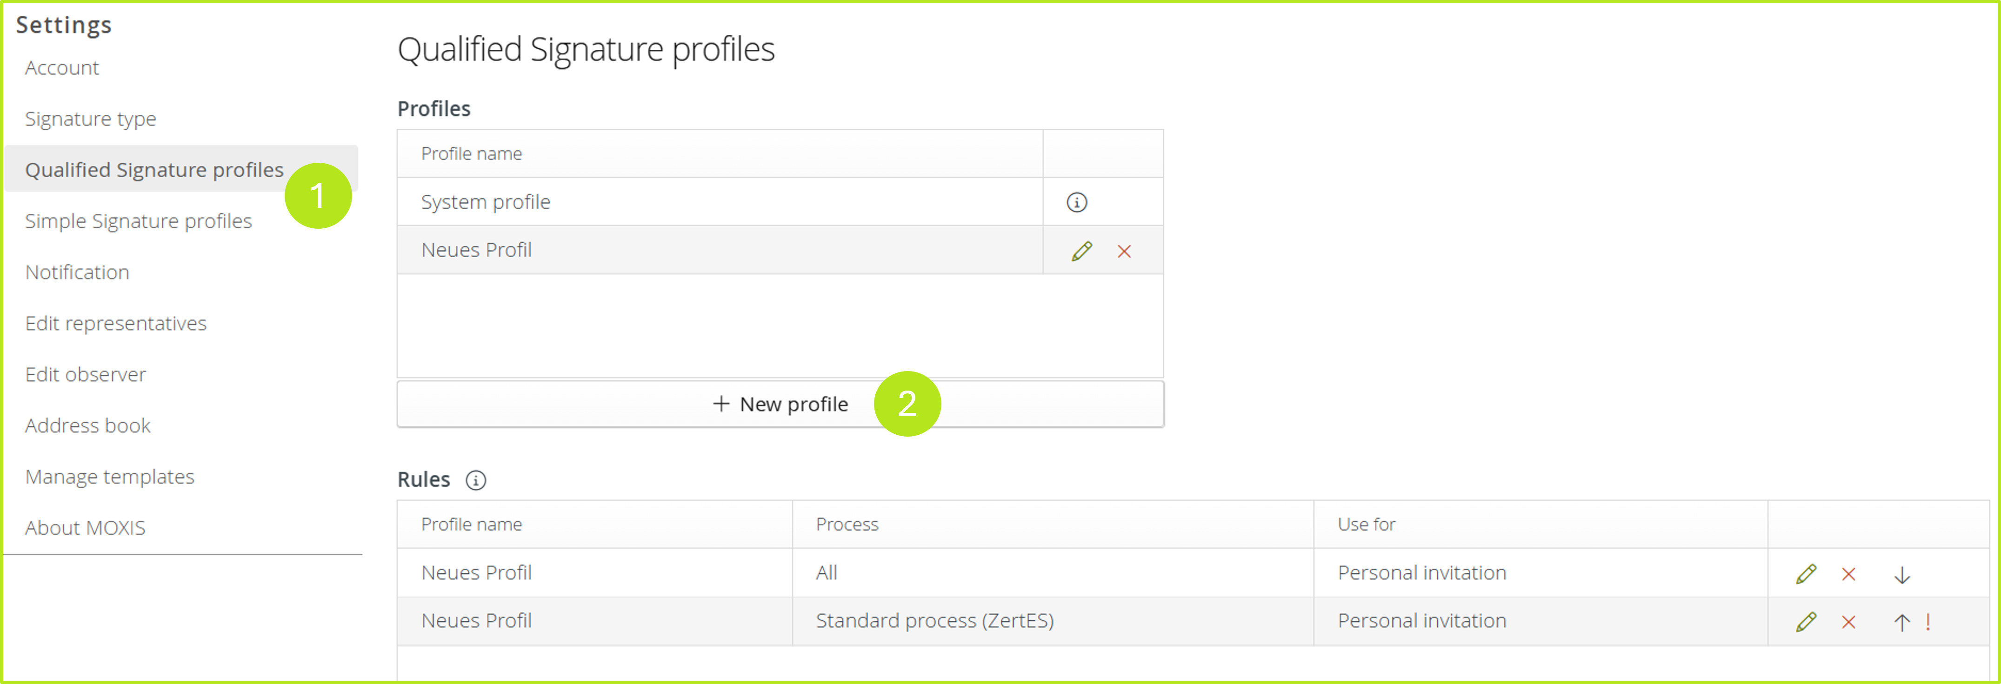Open the Rules info tooltip
The image size is (2001, 684).
(x=476, y=480)
